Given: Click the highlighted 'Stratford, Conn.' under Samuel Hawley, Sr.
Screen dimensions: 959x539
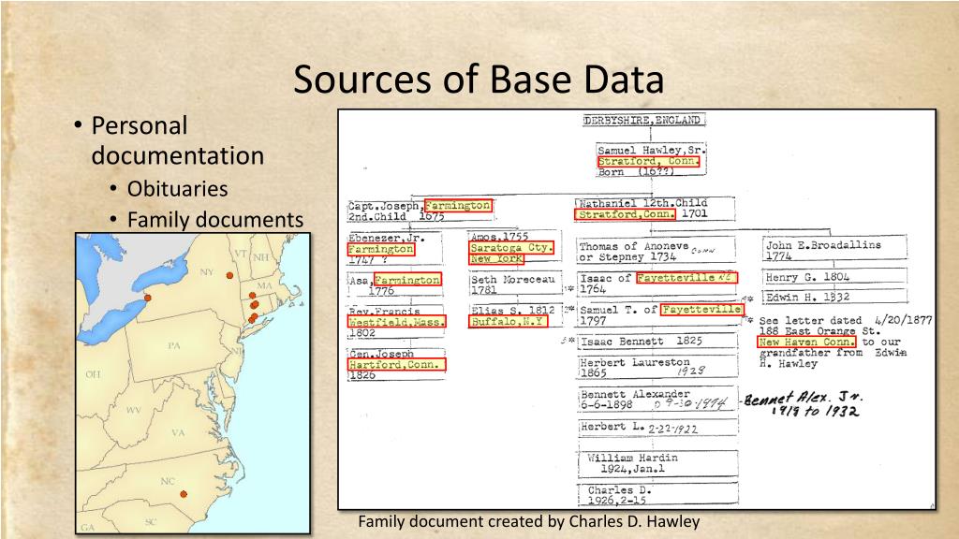Looking at the screenshot, I should [648, 161].
